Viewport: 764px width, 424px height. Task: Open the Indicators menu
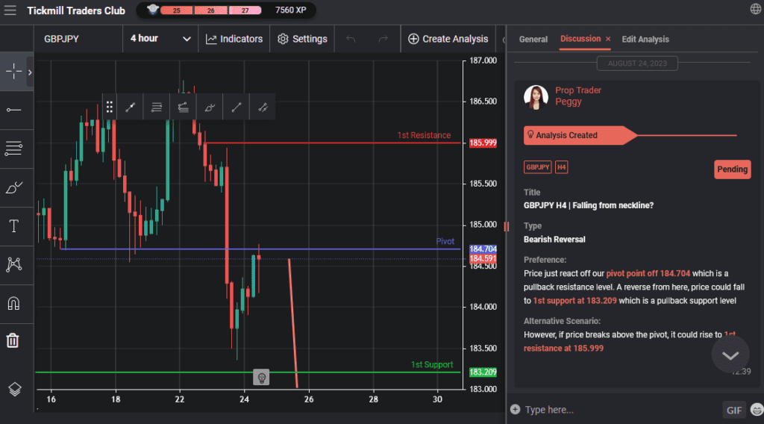tap(234, 39)
